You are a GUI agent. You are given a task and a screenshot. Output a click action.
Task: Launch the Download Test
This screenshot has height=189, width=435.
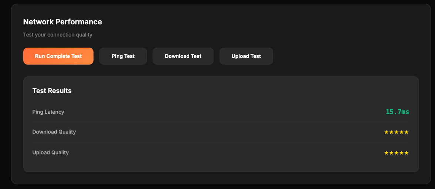pyautogui.click(x=183, y=56)
